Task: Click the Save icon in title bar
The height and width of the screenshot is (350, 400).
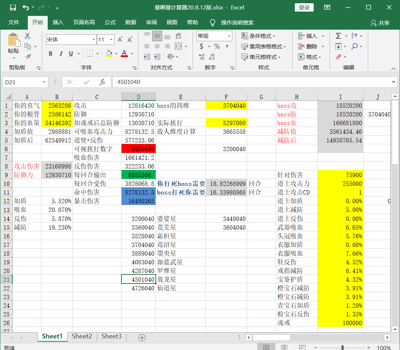Action: (13, 8)
